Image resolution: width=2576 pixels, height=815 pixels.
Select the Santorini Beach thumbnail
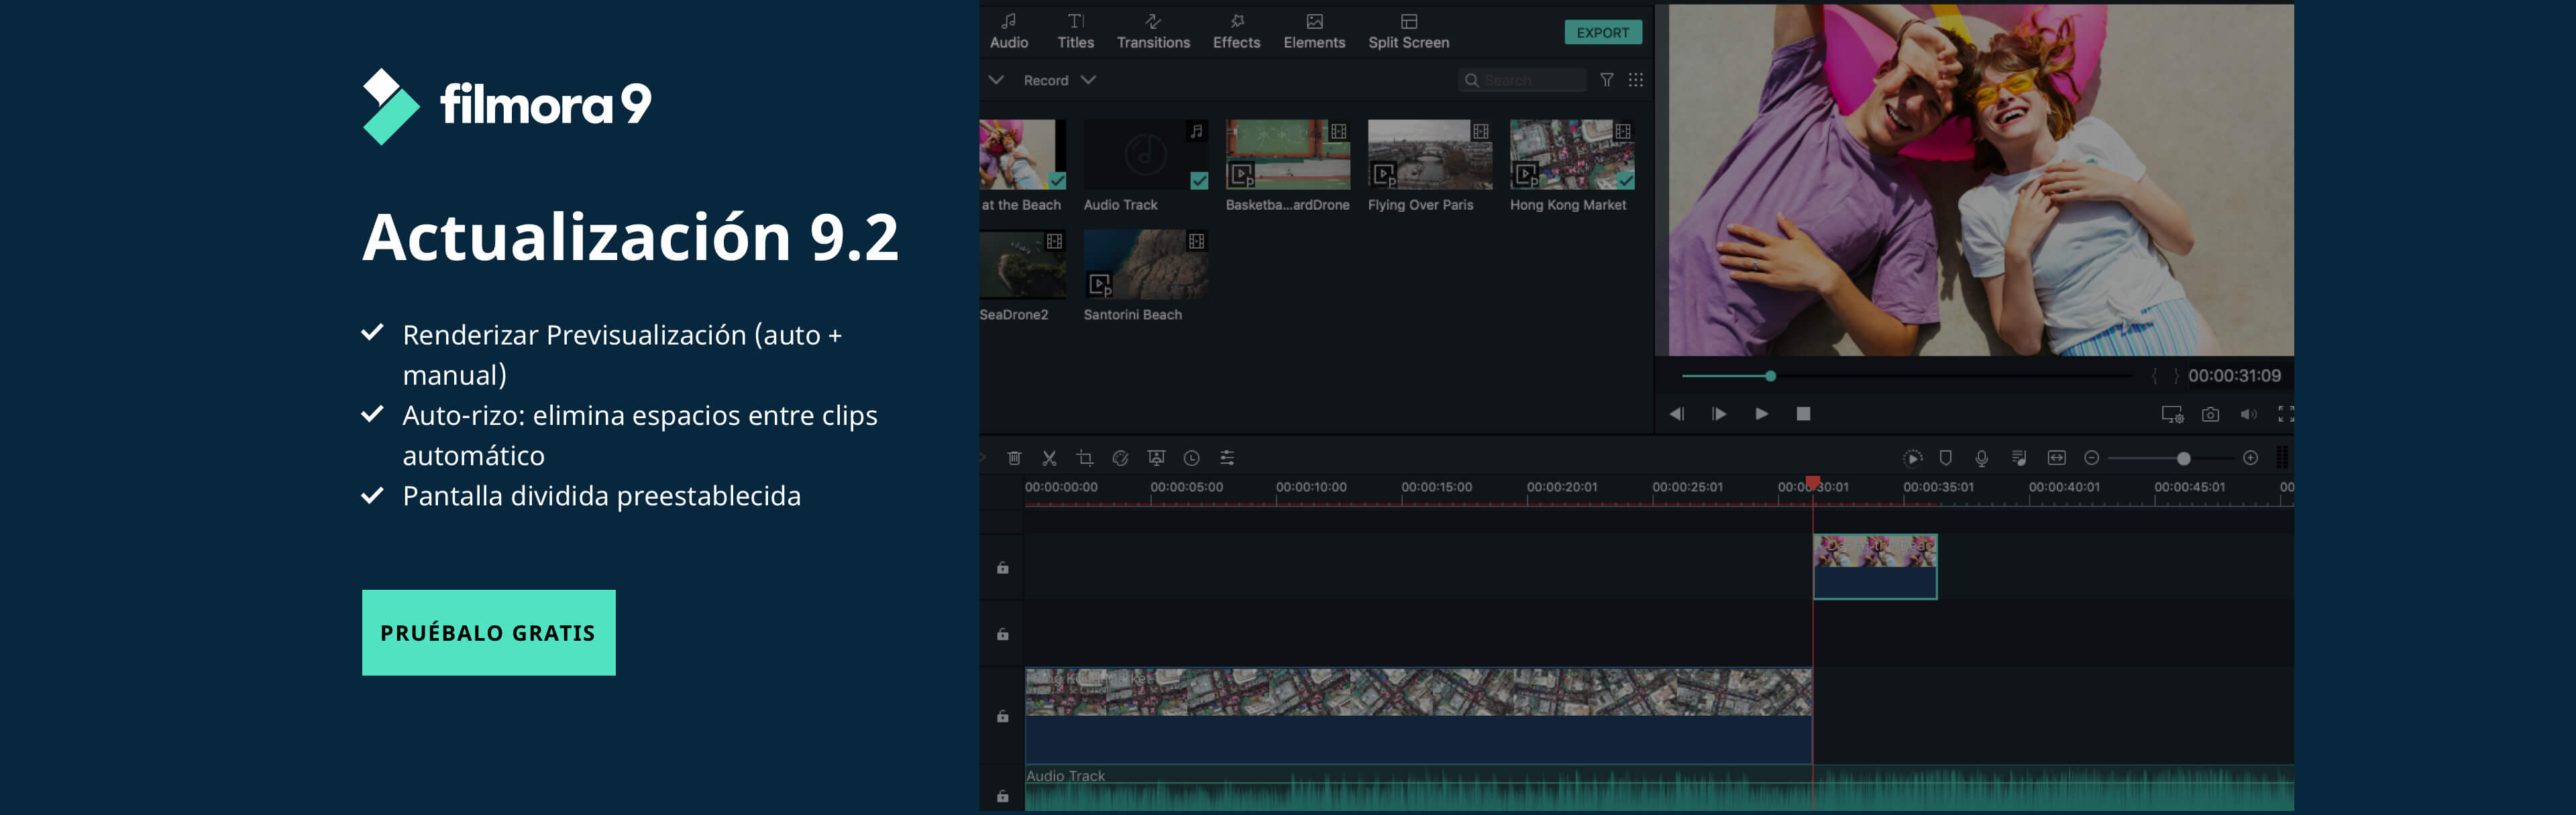[x=1145, y=265]
